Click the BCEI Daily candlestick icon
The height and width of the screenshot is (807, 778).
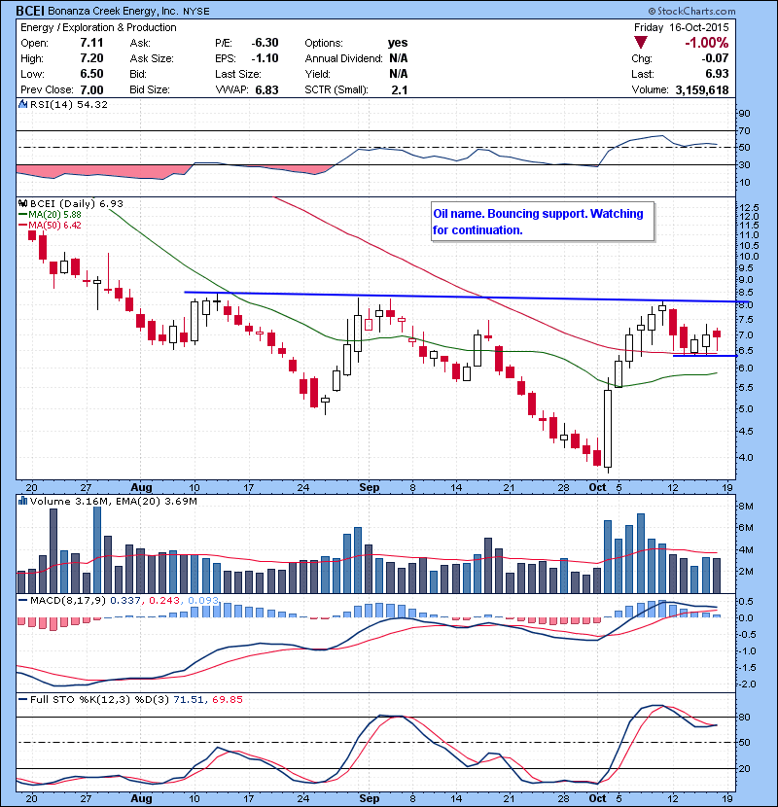22,204
